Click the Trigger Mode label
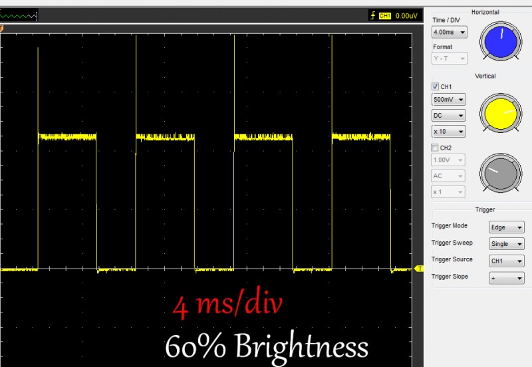 pyautogui.click(x=450, y=225)
